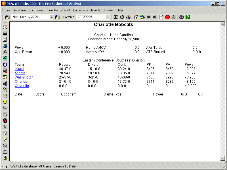Screen dimensions: 227x170
Task: Click the new T document sidebar icon
Action: (5, 139)
